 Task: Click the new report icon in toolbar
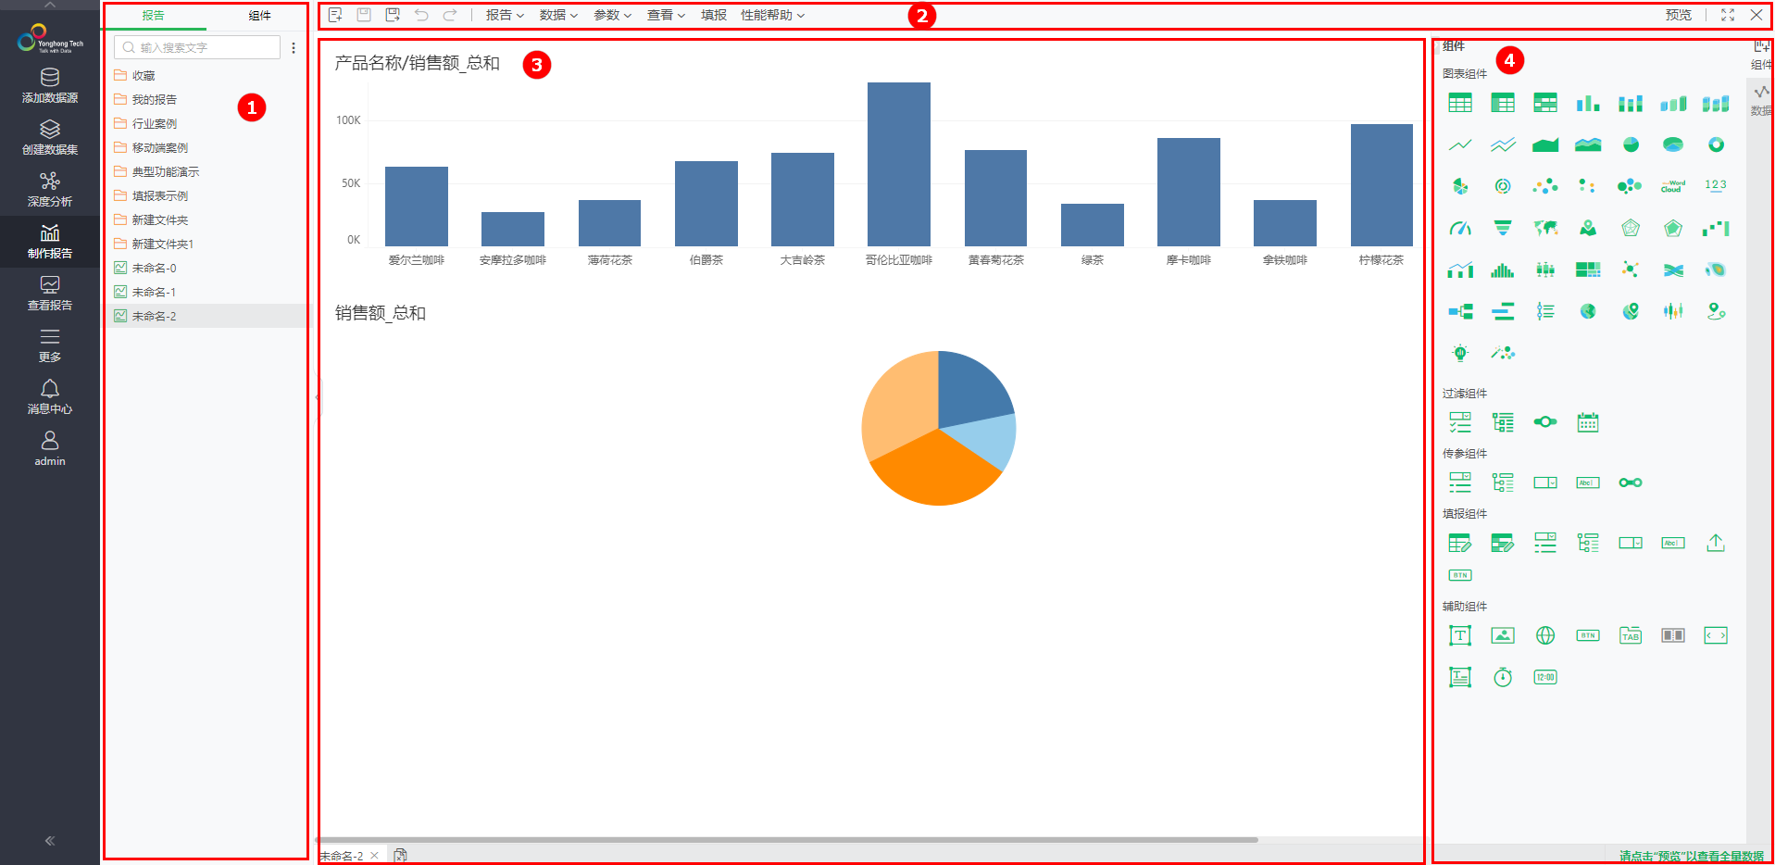(x=335, y=15)
